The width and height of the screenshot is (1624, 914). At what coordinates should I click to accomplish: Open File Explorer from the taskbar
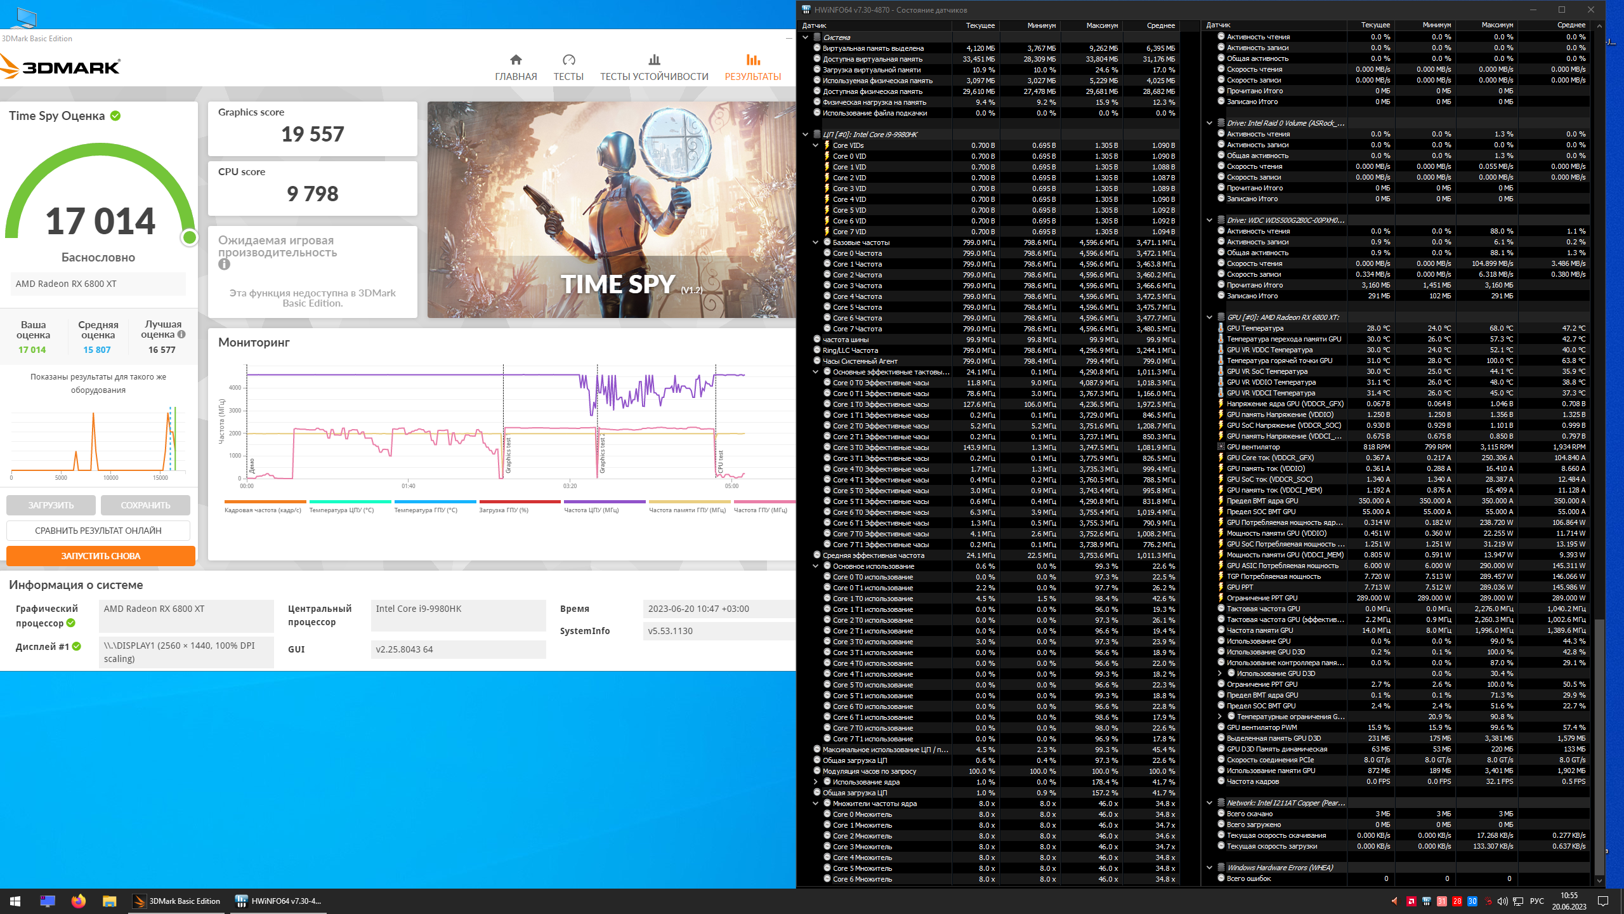point(109,901)
